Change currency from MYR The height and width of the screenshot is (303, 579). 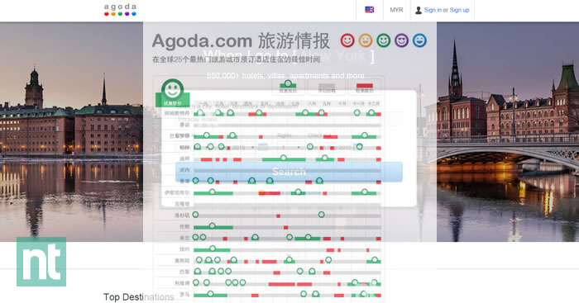click(x=396, y=10)
